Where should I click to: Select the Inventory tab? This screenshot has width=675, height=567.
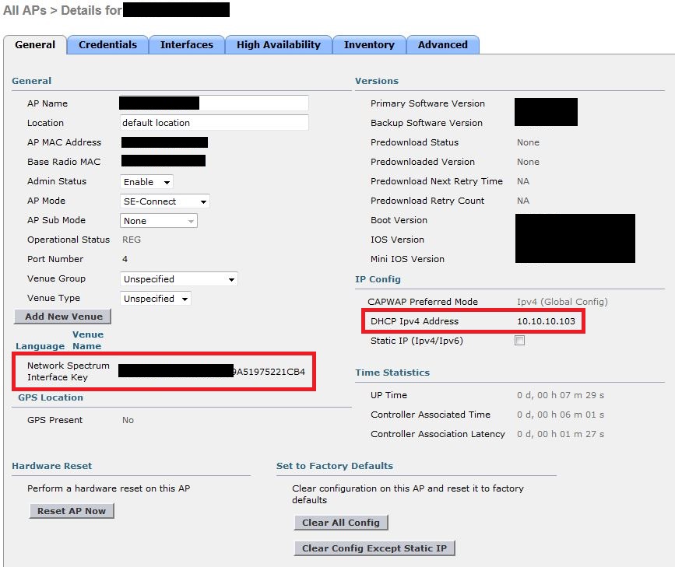pyautogui.click(x=369, y=45)
